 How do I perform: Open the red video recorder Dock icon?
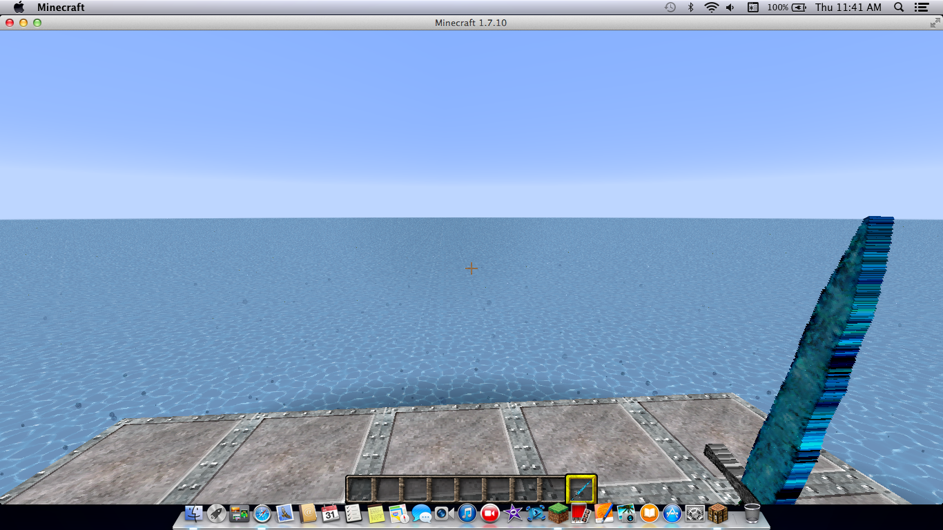(x=490, y=513)
